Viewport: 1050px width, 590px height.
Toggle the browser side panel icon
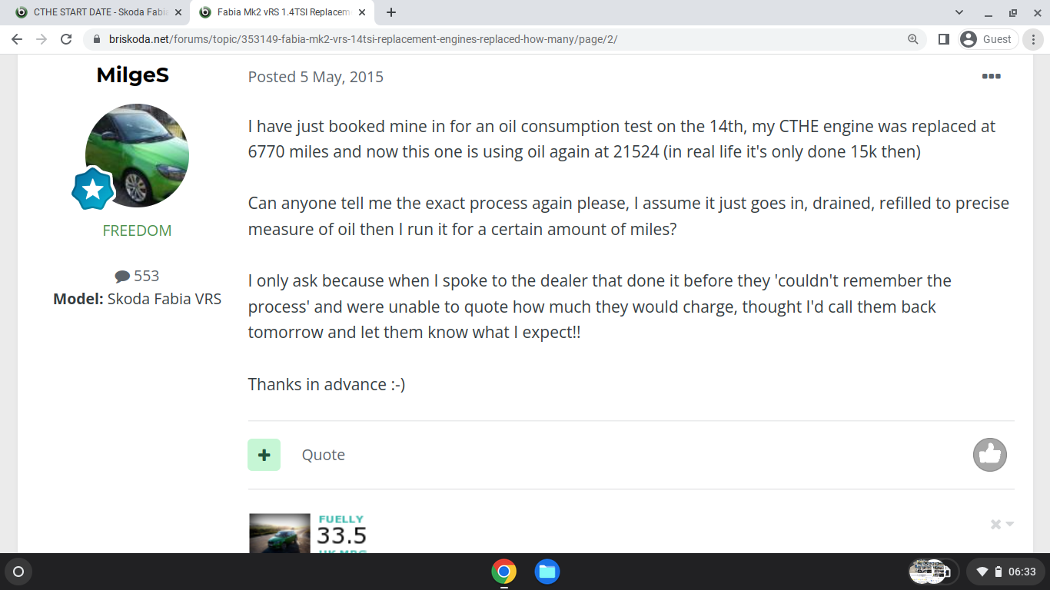click(x=944, y=39)
